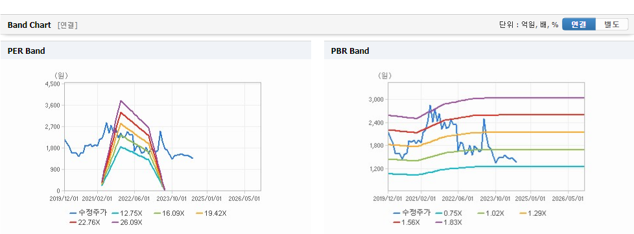Click the [연결] label beside Band Chart
634x234 pixels.
(x=67, y=25)
